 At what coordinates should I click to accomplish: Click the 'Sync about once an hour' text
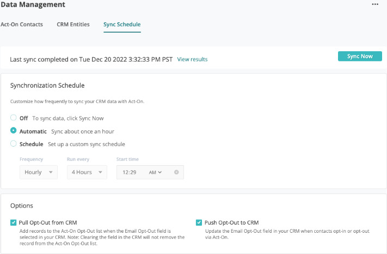click(x=83, y=131)
